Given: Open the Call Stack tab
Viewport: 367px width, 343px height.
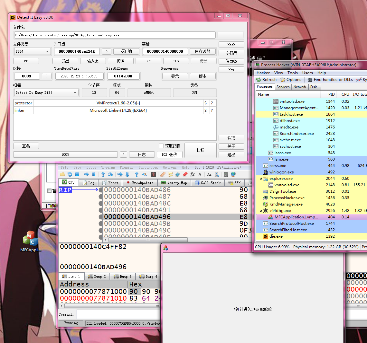Looking at the screenshot, I should (x=208, y=183).
